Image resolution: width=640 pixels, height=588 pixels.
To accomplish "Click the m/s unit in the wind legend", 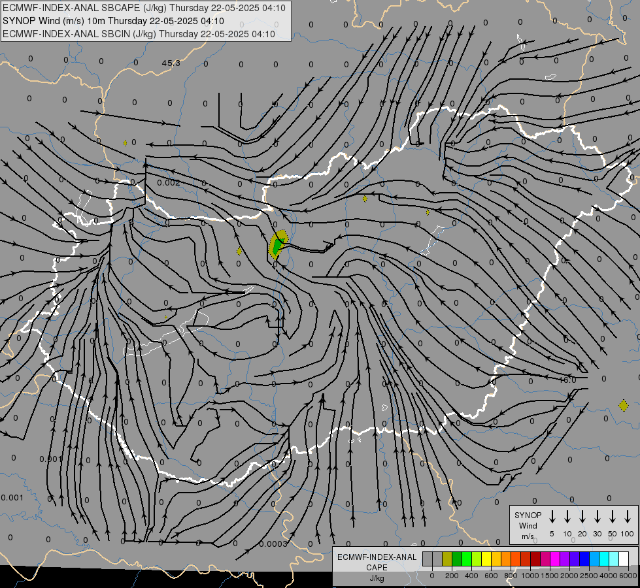I will [528, 536].
